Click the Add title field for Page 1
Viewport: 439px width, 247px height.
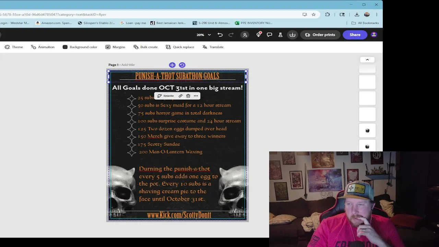click(x=128, y=65)
